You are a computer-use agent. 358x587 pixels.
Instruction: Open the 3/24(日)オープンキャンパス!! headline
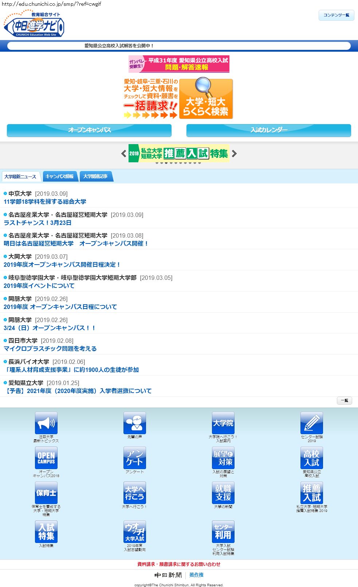[x=50, y=328]
